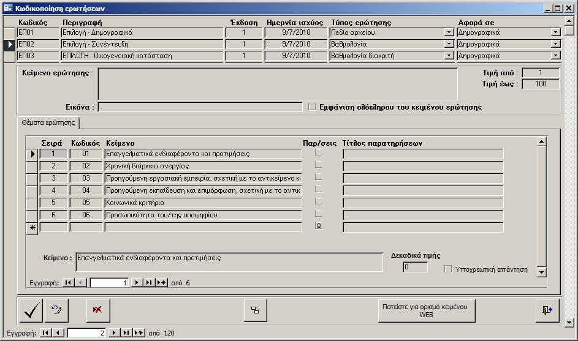Click the 'Τιμή έως' field showing 100

(x=541, y=84)
